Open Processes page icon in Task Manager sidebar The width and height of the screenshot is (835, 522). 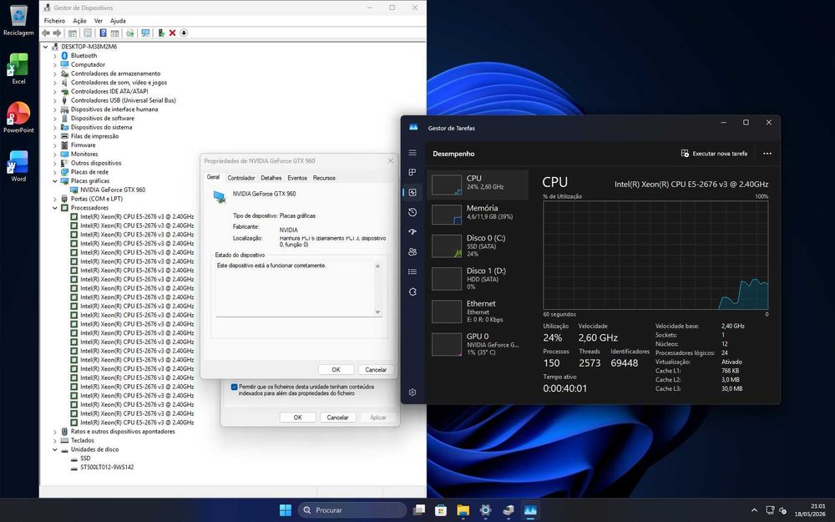coord(412,172)
